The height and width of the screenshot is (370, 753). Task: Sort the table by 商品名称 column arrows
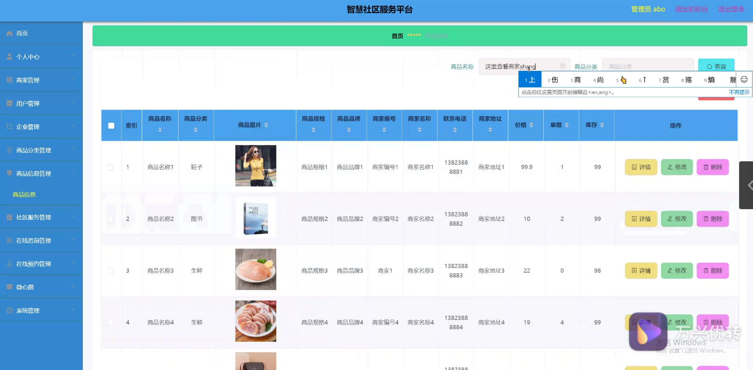[160, 130]
